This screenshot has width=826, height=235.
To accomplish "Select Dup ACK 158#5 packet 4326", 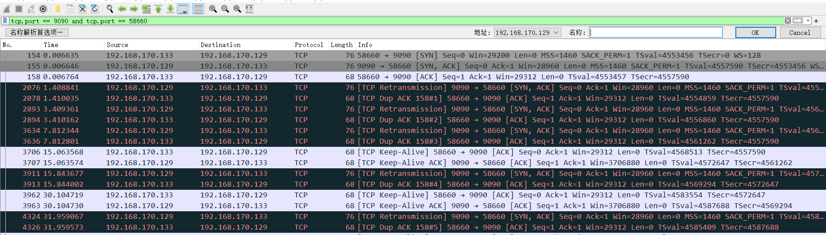I will (413, 227).
